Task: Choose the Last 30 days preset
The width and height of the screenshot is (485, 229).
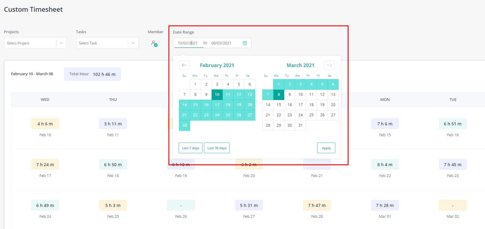Action: pyautogui.click(x=217, y=148)
